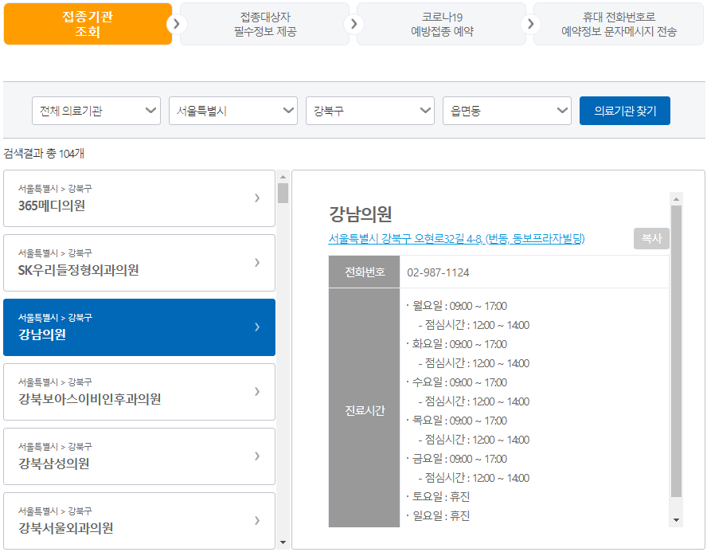Select the 접종대상자 필수정보 제공 step

264,24
